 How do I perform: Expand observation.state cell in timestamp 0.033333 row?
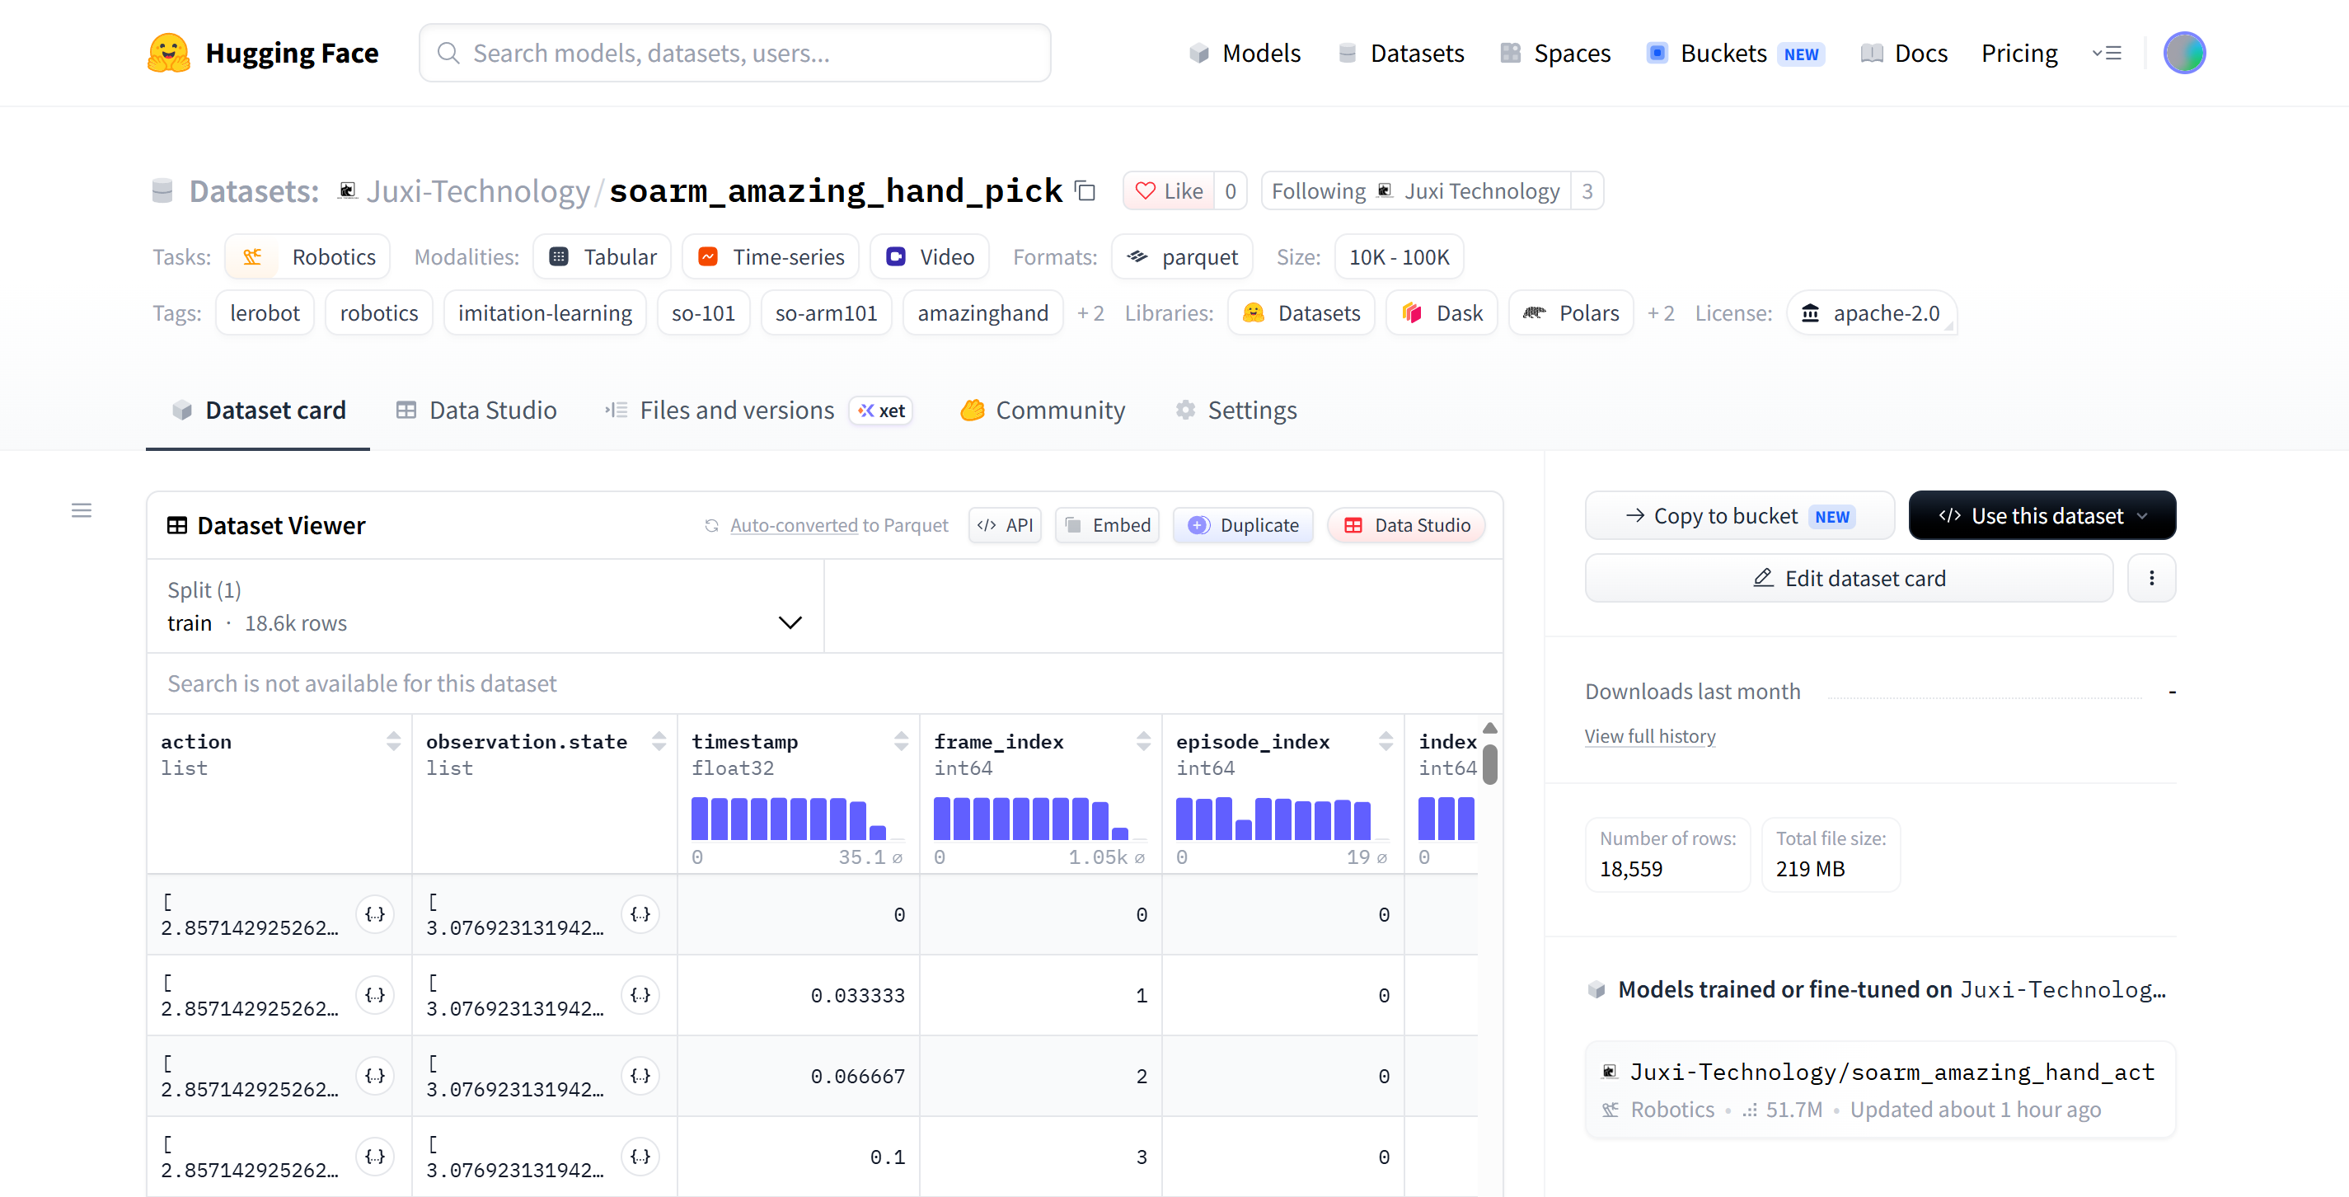(x=640, y=994)
